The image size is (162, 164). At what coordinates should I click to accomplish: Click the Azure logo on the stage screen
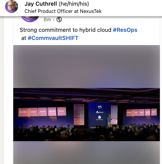[100, 112]
